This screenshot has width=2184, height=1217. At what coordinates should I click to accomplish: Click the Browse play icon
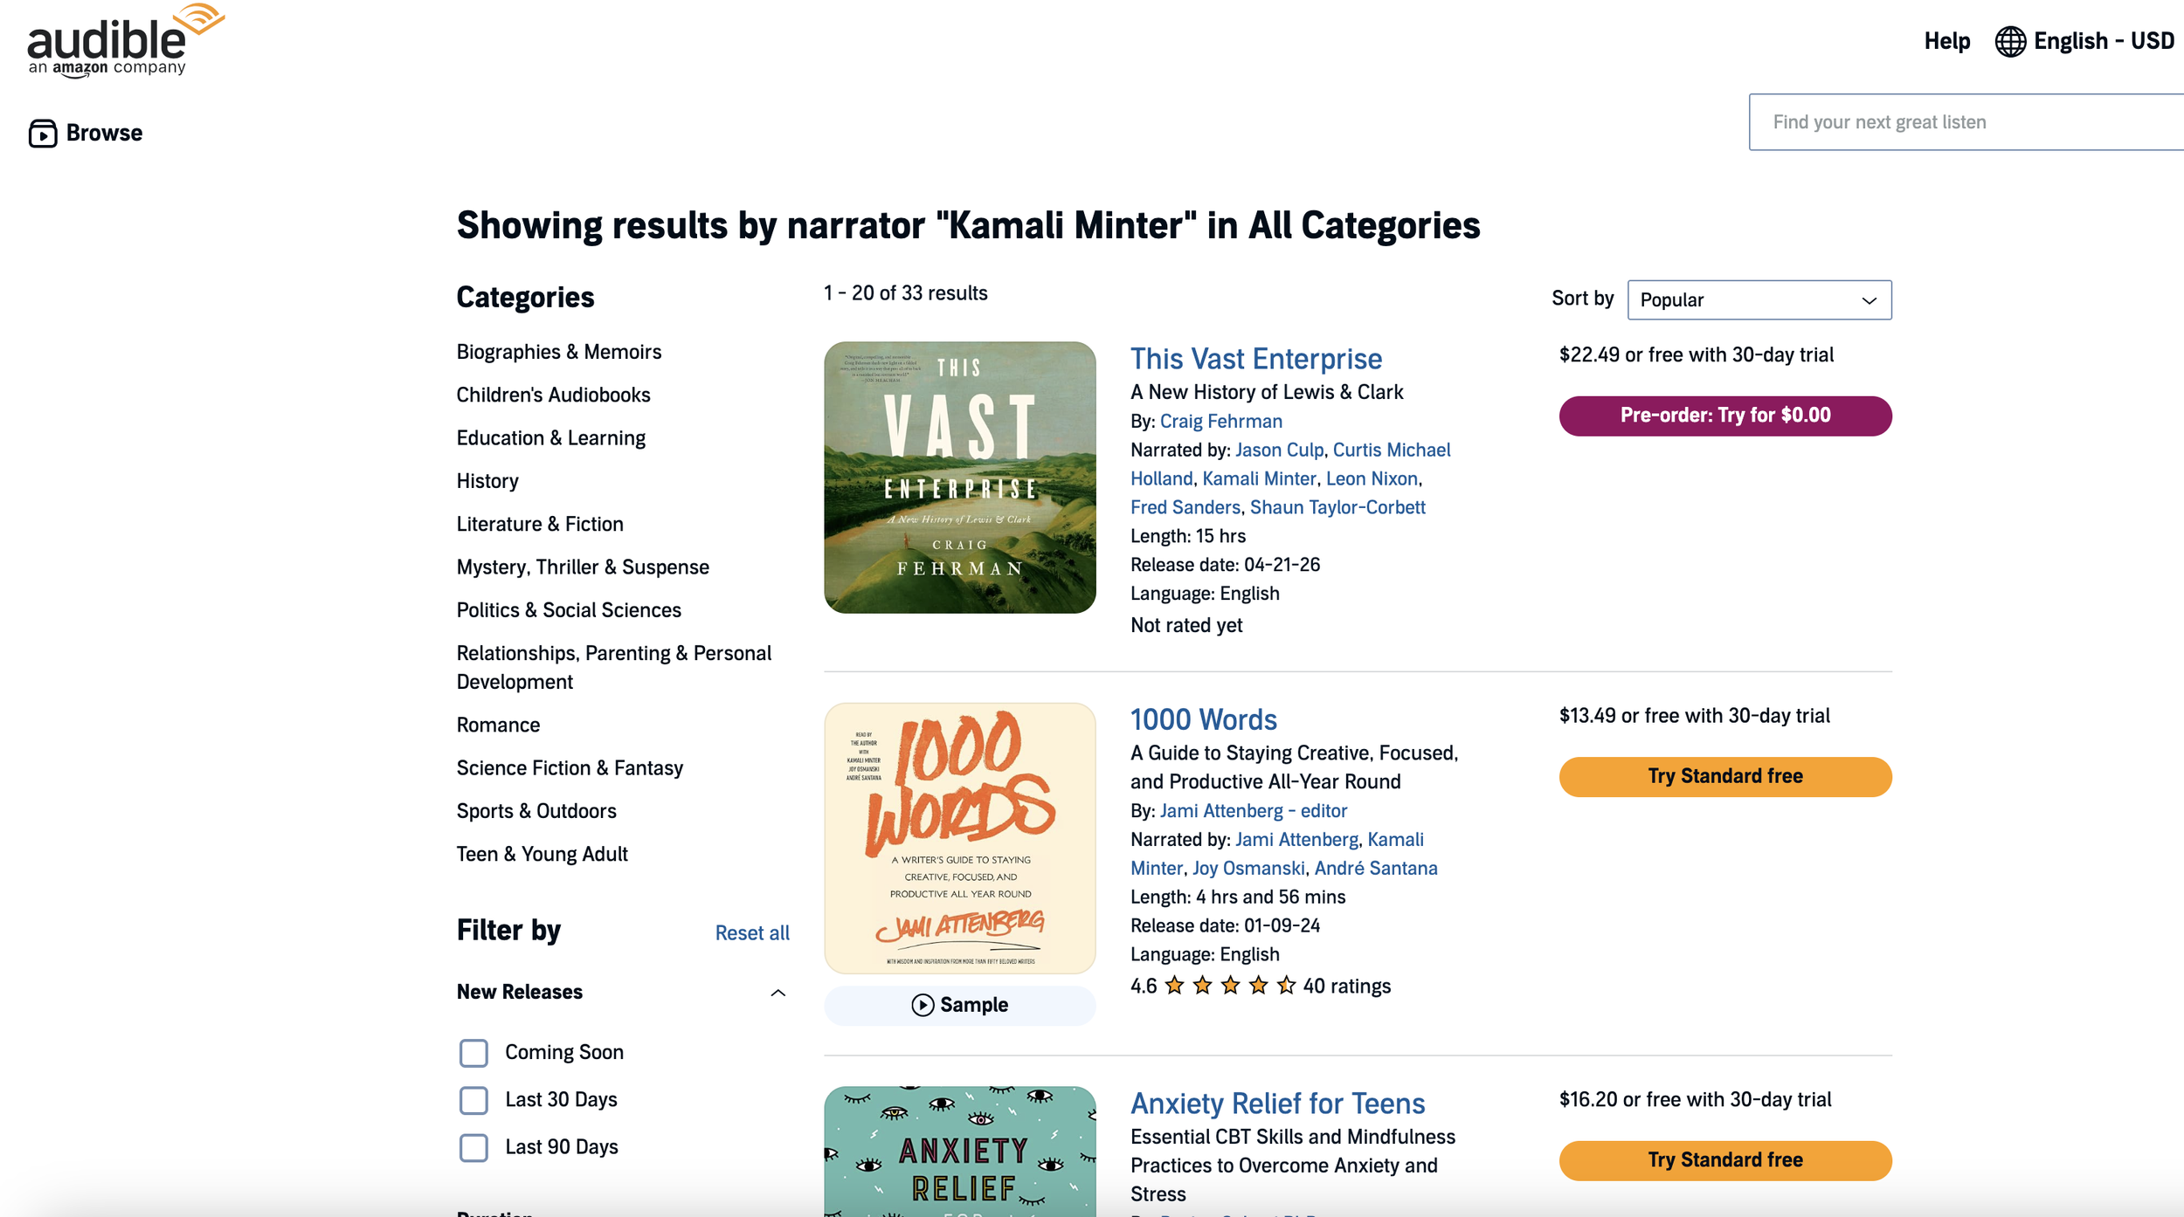pos(43,134)
